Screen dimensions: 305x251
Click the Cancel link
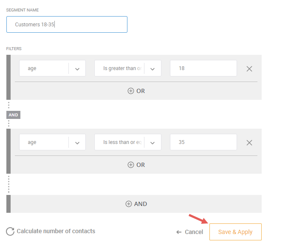(x=194, y=232)
